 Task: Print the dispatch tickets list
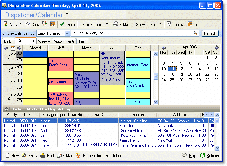[43, 156]
